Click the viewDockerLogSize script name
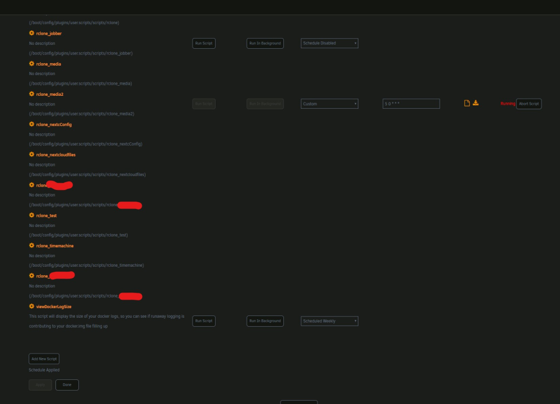 (54, 307)
